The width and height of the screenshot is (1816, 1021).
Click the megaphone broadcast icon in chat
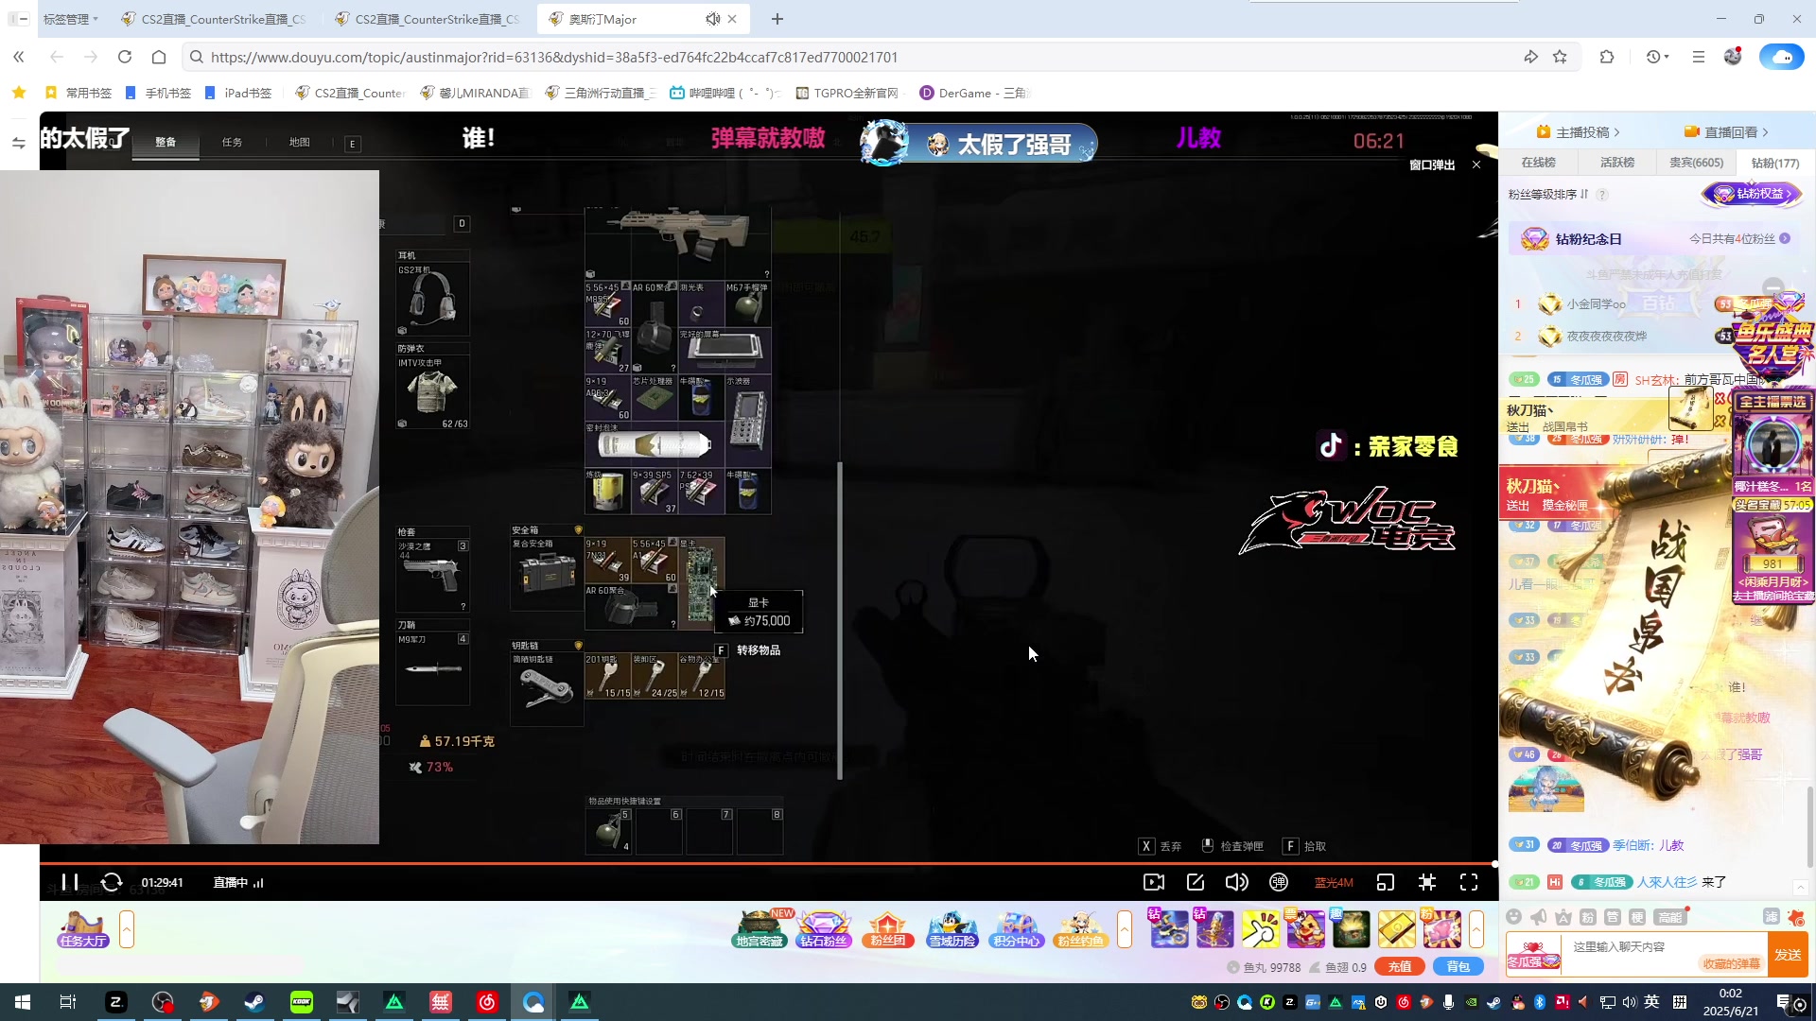1539,917
